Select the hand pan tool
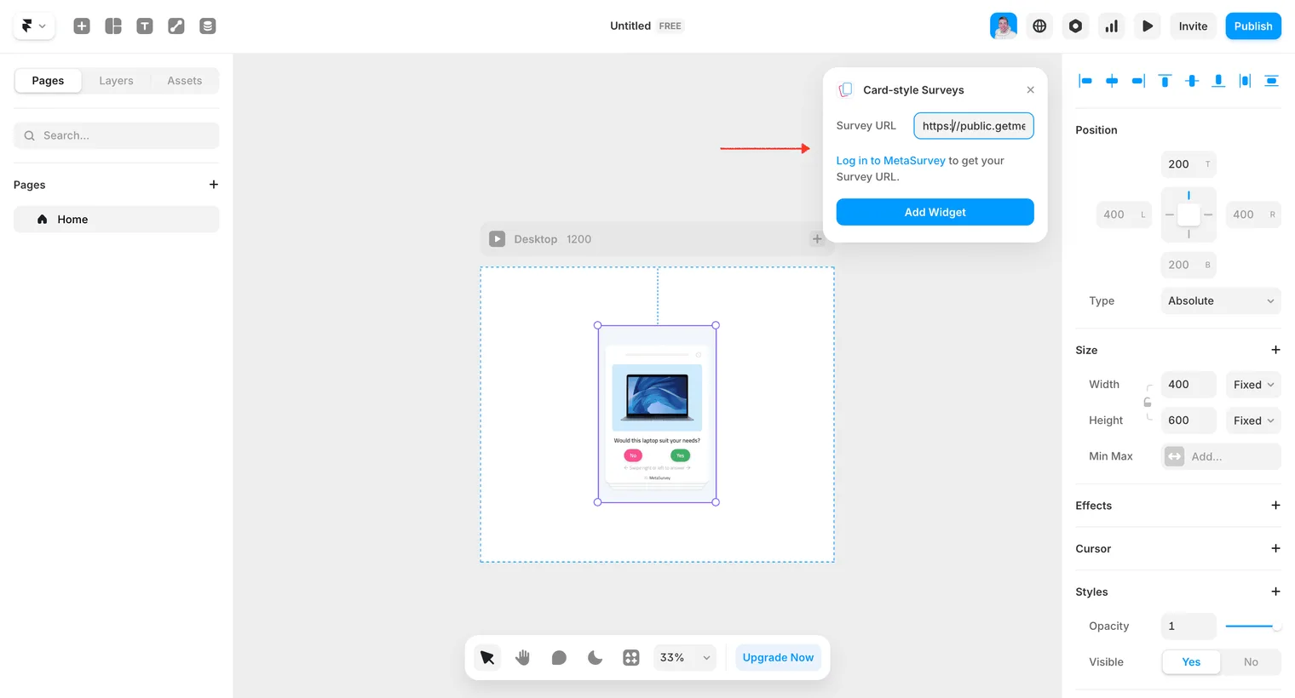This screenshot has width=1295, height=698. click(523, 658)
